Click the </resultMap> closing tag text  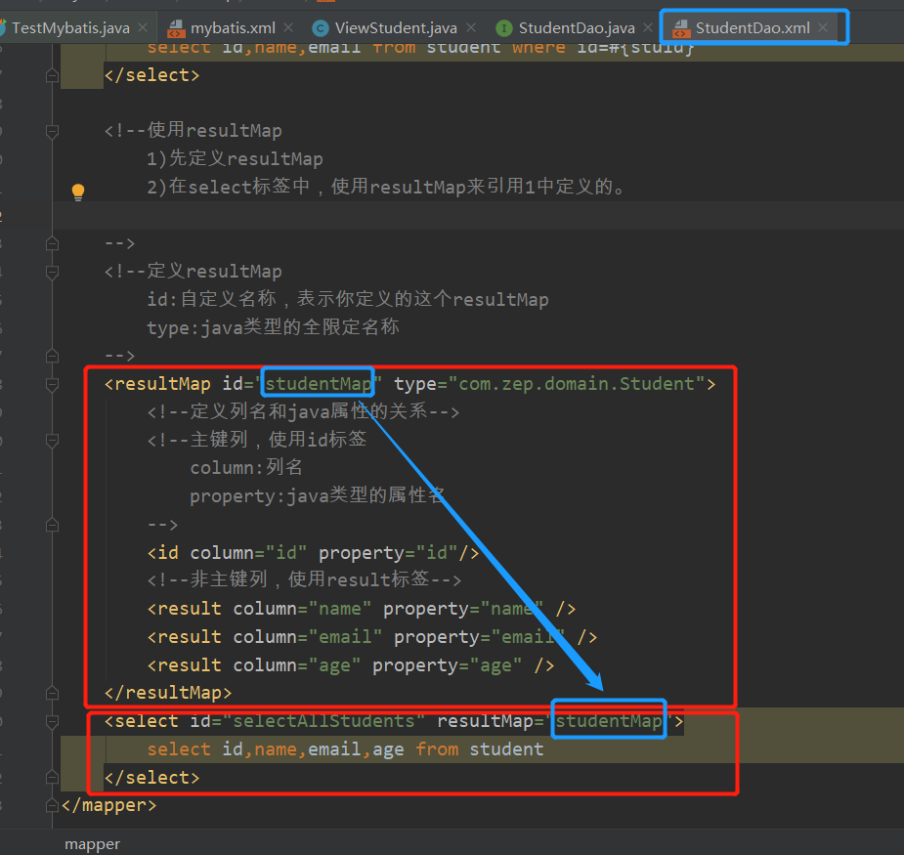(x=168, y=693)
